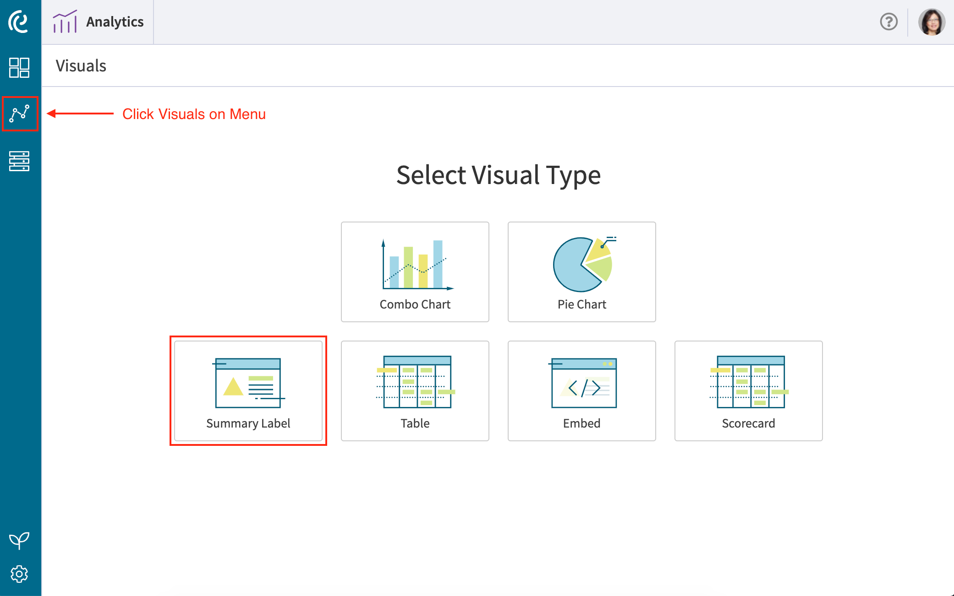Click the Select Visual Type heading
This screenshot has height=596, width=954.
pos(499,175)
